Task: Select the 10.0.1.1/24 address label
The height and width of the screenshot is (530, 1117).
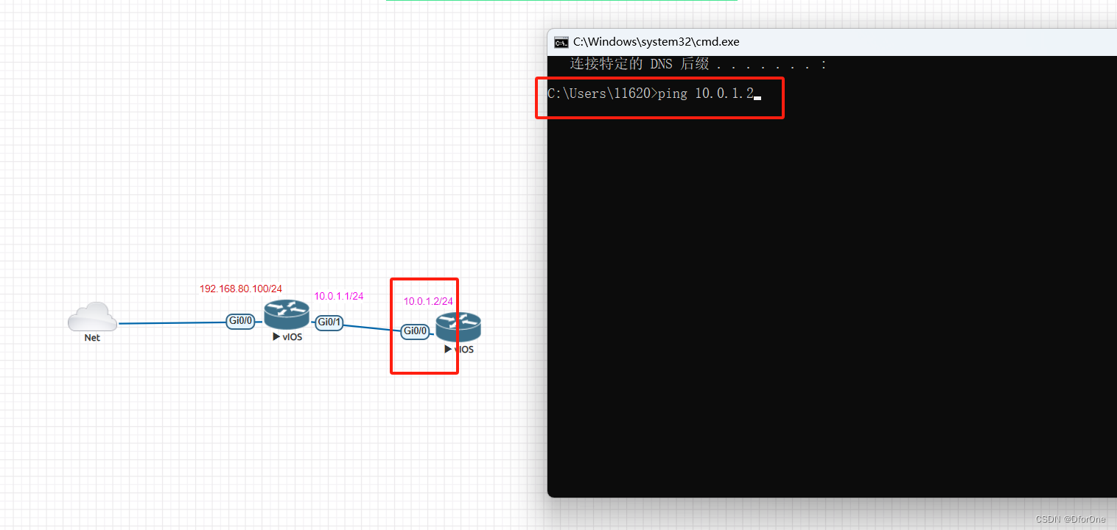Action: 339,296
